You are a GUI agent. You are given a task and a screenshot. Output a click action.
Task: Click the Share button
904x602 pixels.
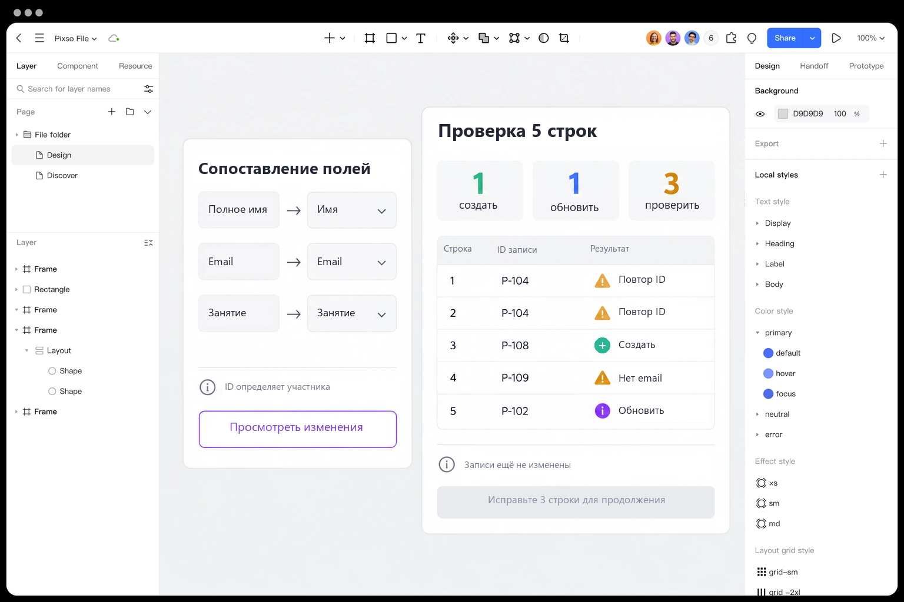click(x=785, y=38)
